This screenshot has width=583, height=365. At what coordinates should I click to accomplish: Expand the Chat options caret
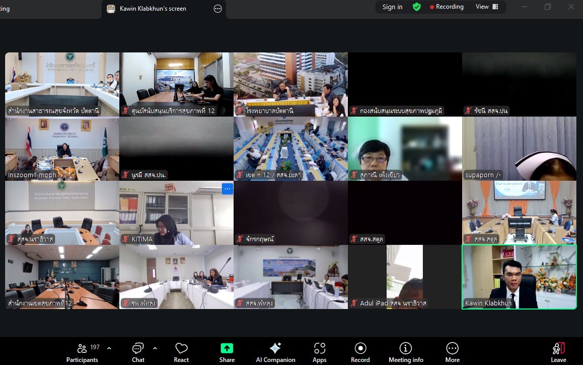pyautogui.click(x=155, y=348)
